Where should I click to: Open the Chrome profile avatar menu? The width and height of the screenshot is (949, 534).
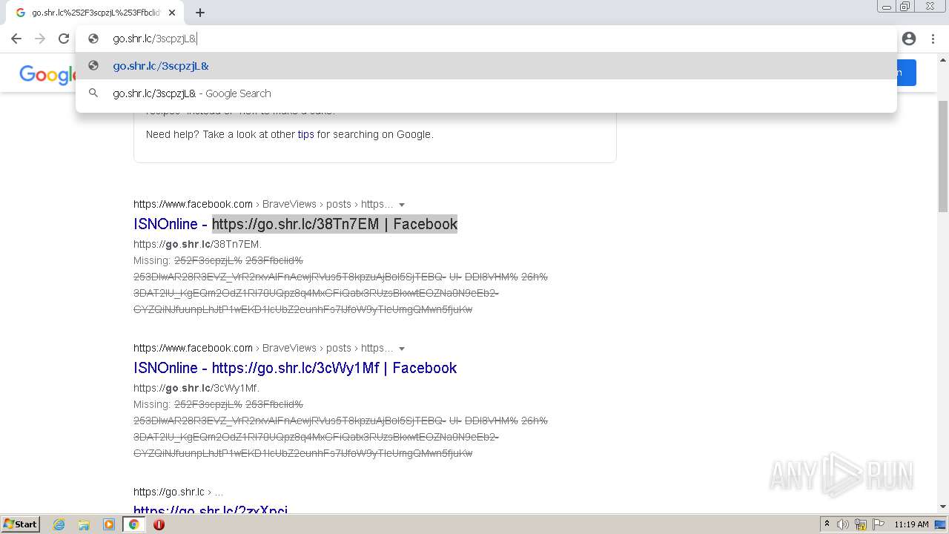coord(909,39)
